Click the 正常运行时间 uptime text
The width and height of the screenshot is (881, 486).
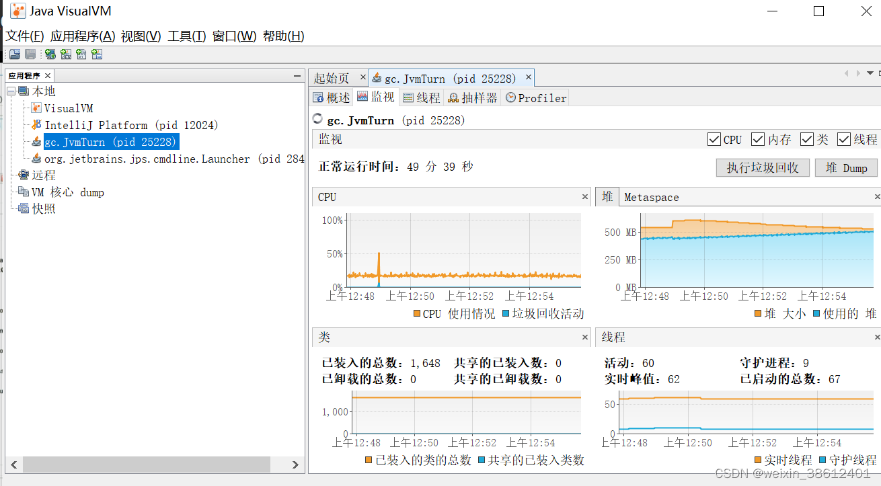[x=395, y=167]
